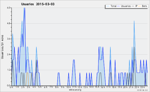Click the 'wikiscan.org' caption
Screen dimensions: 150x92
(75, 90)
